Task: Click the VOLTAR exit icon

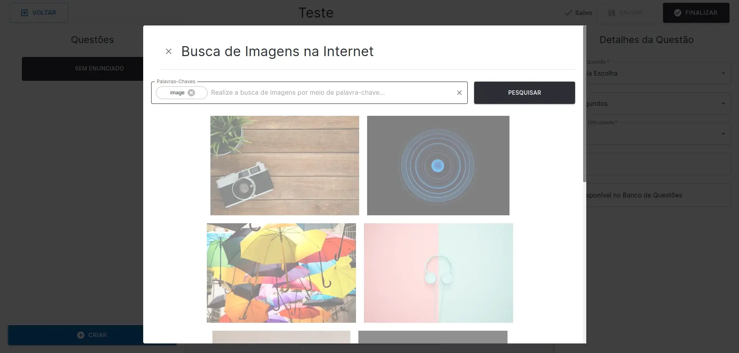Action: click(25, 13)
